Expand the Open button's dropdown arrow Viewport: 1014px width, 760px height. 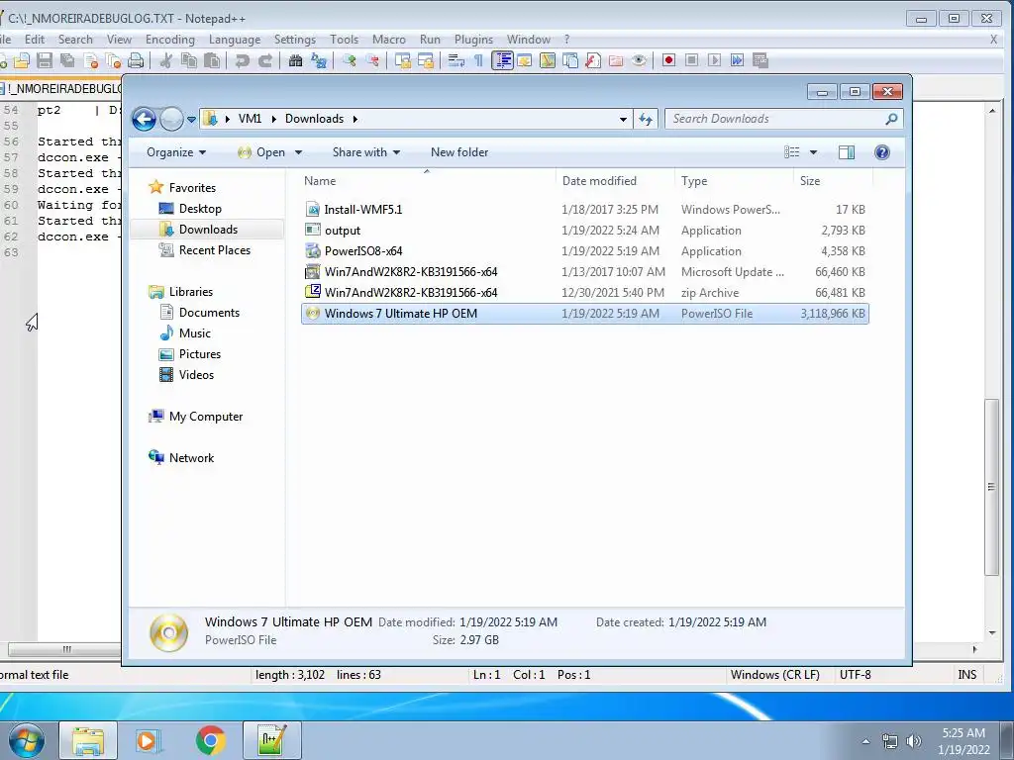click(x=298, y=152)
